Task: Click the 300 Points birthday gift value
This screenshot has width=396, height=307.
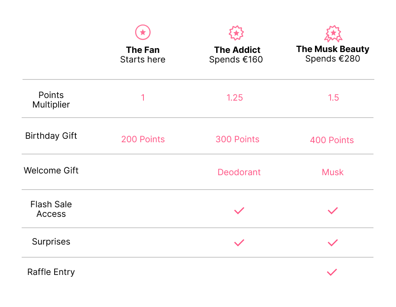Action: [237, 139]
